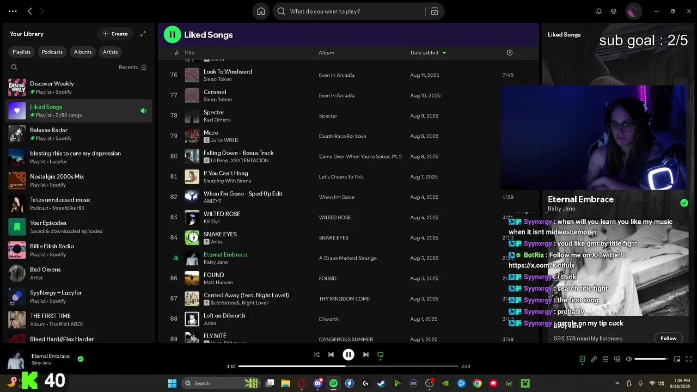Open Your Episodes in library

[79, 226]
